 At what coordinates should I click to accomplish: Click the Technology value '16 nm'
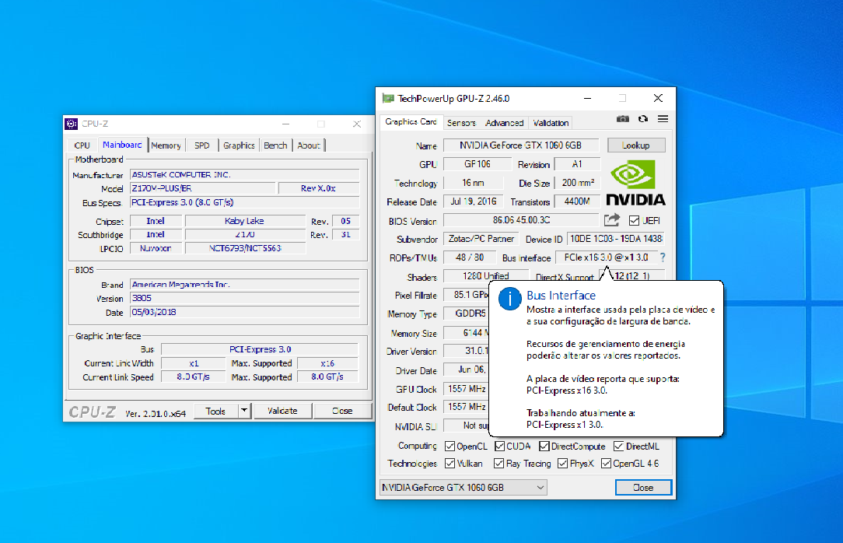pos(473,183)
